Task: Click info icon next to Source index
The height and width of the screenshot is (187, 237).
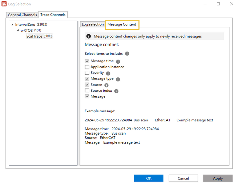Action: (116, 91)
